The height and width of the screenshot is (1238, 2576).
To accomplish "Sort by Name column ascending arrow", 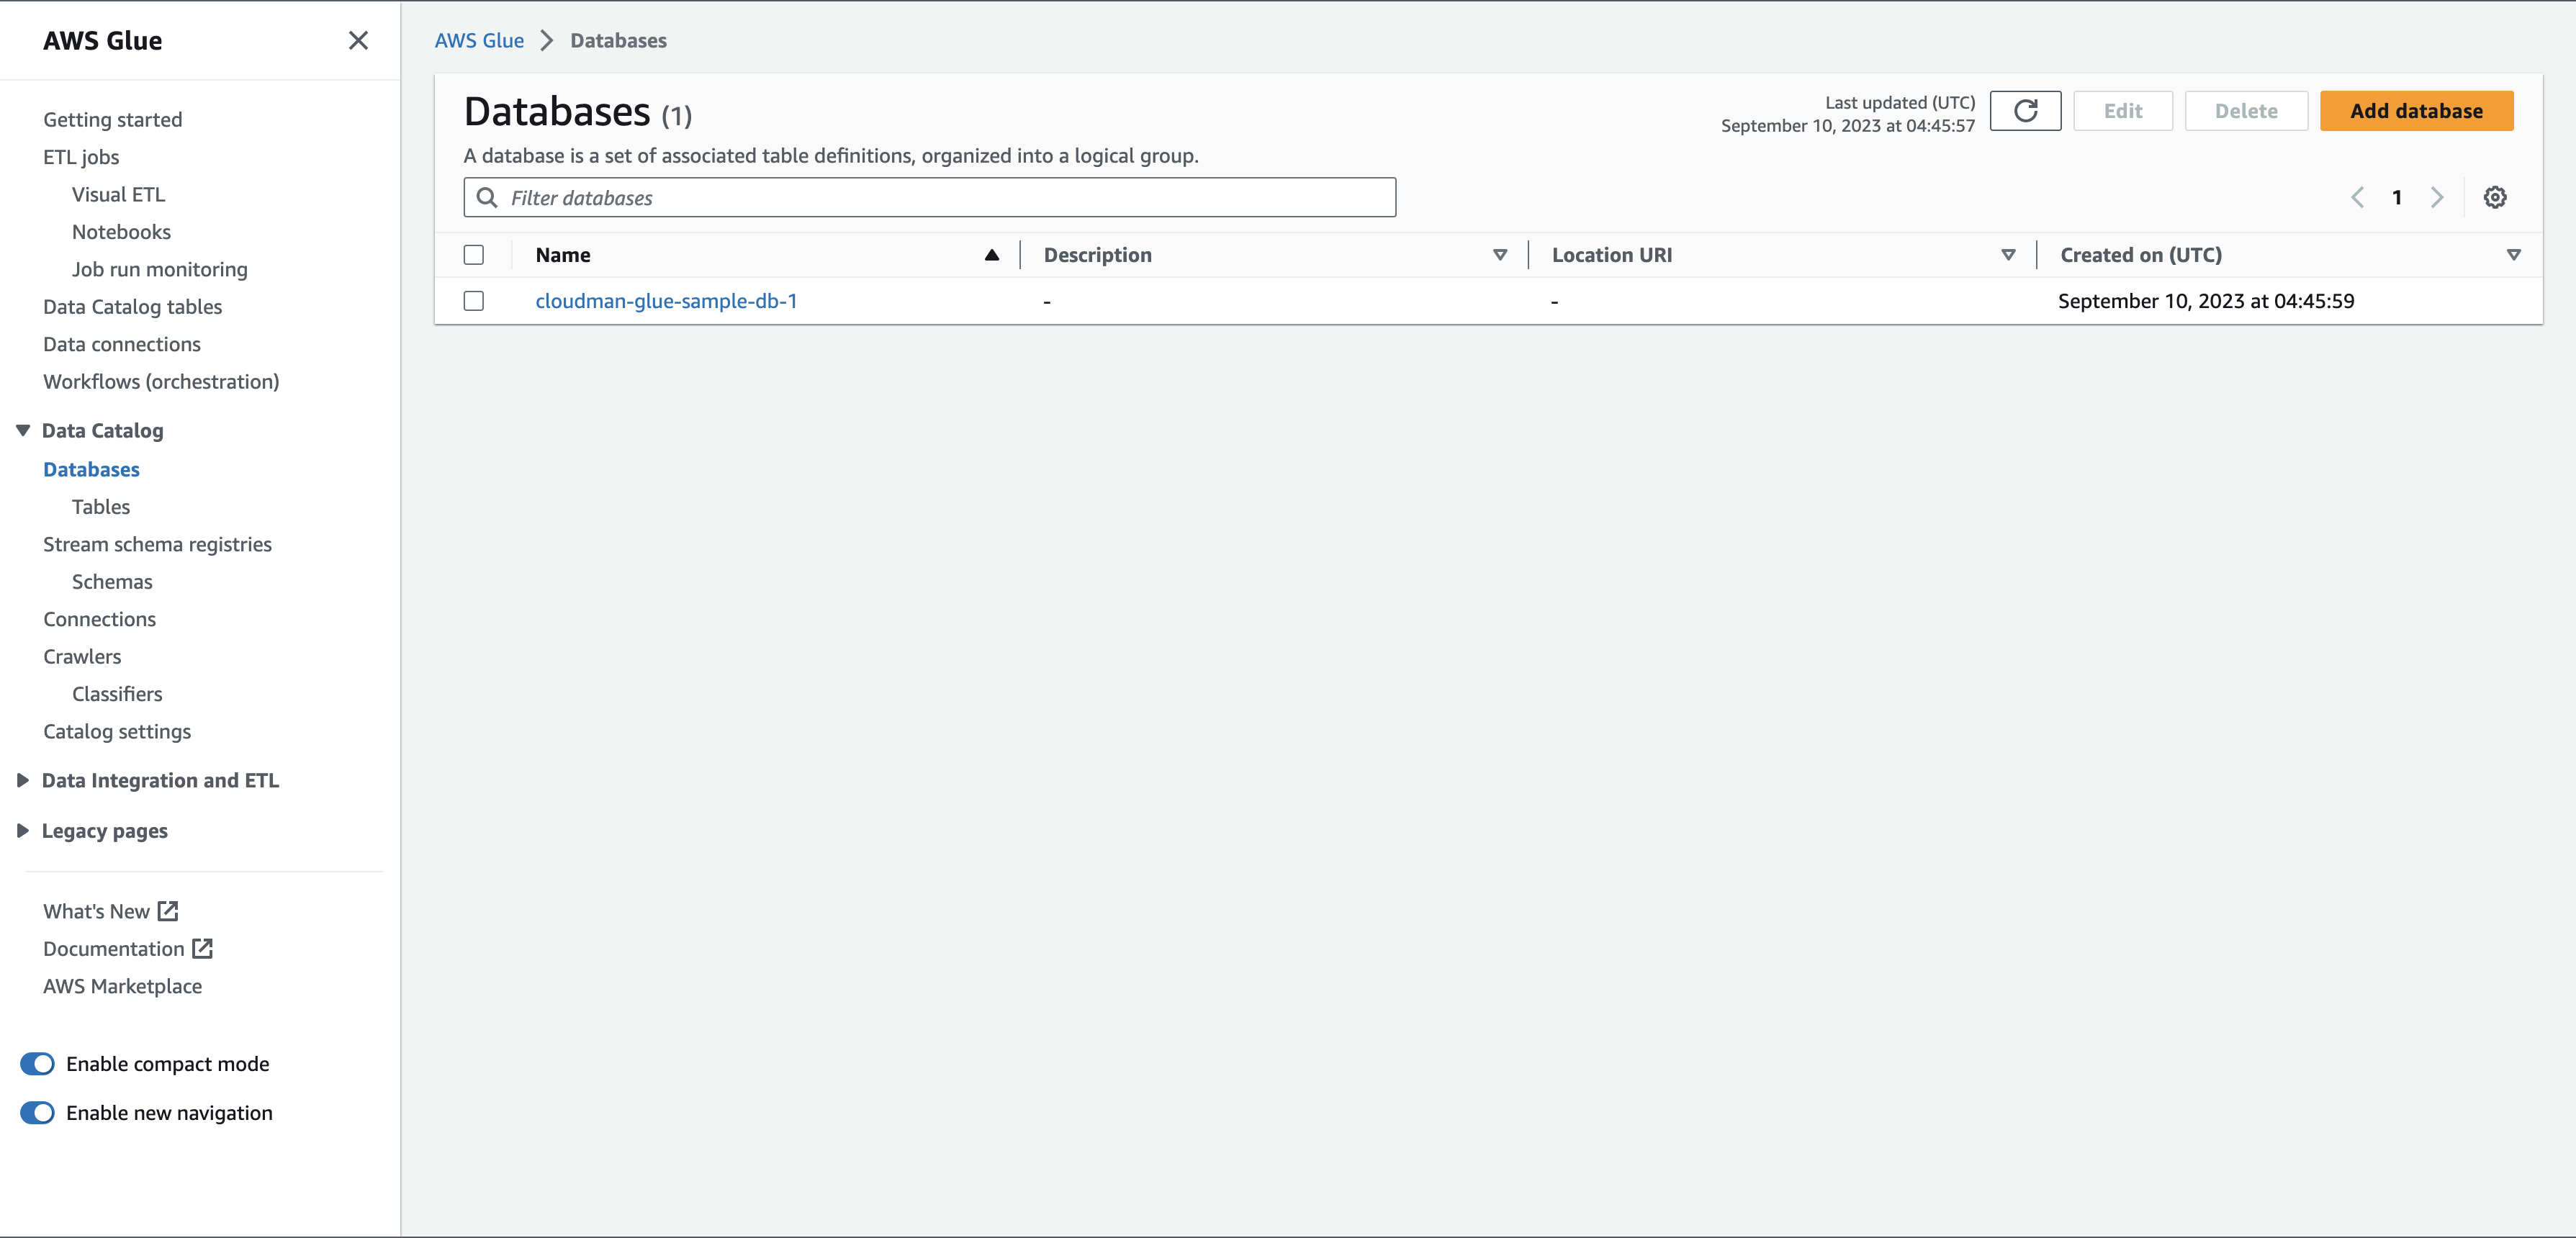I will click(x=991, y=255).
